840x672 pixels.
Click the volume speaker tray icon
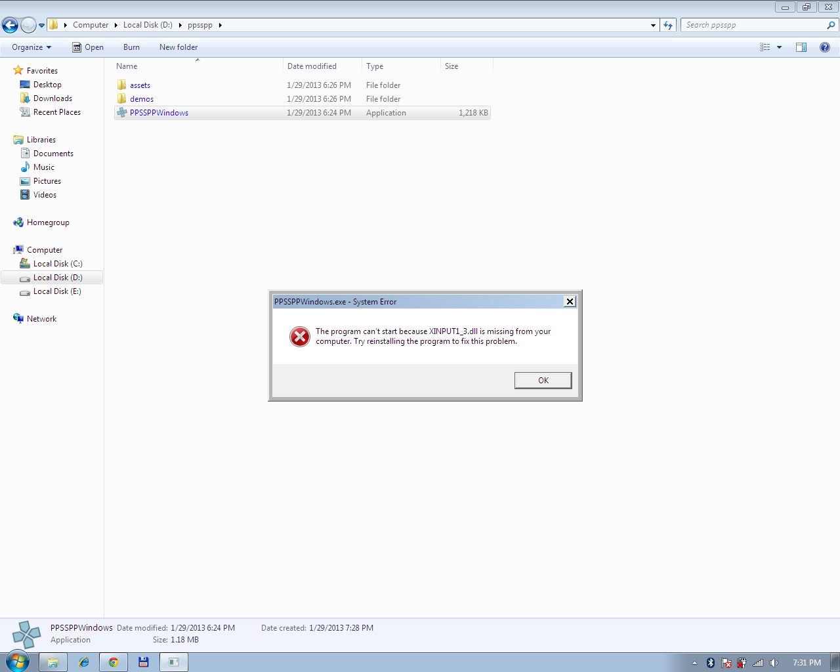pyautogui.click(x=774, y=663)
